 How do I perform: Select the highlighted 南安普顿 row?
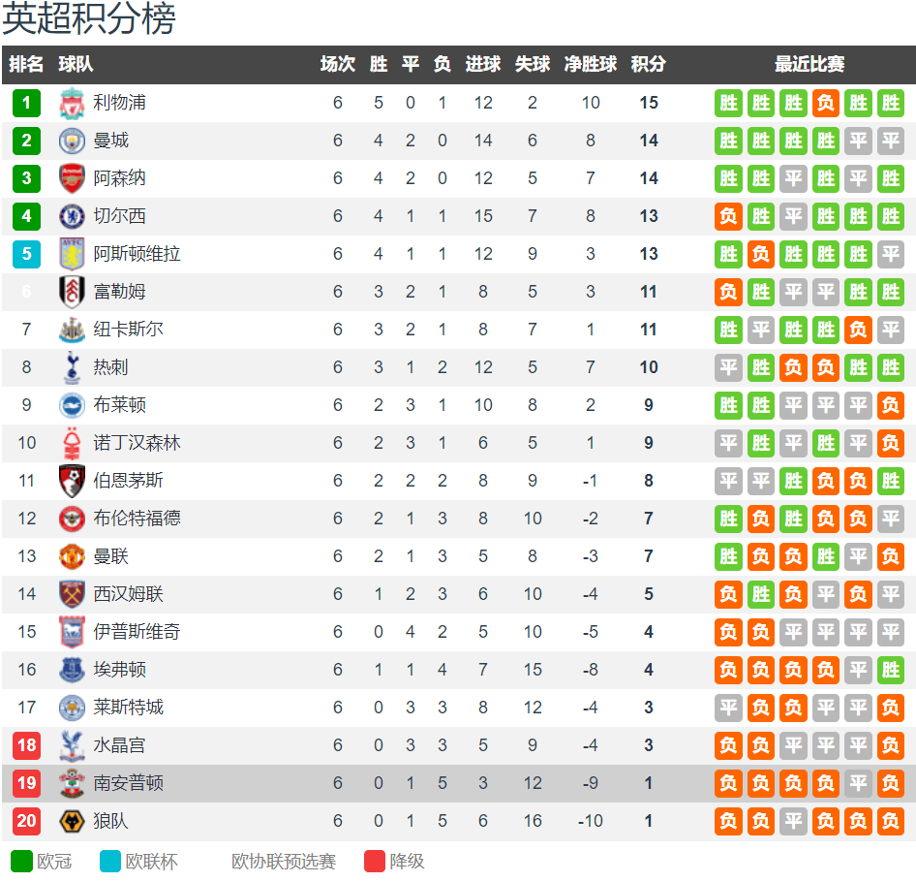458,783
